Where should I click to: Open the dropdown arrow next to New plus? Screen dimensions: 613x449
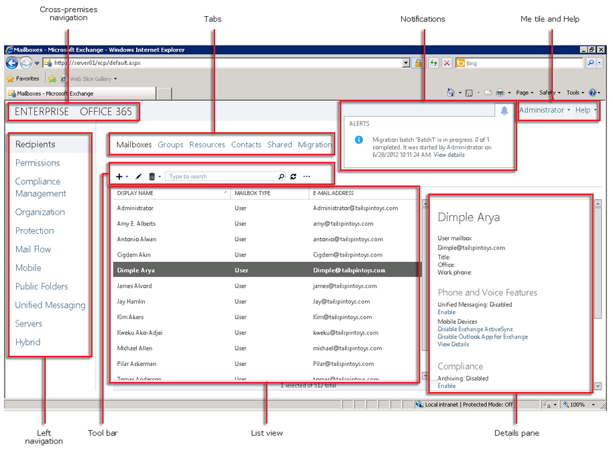coord(127,177)
